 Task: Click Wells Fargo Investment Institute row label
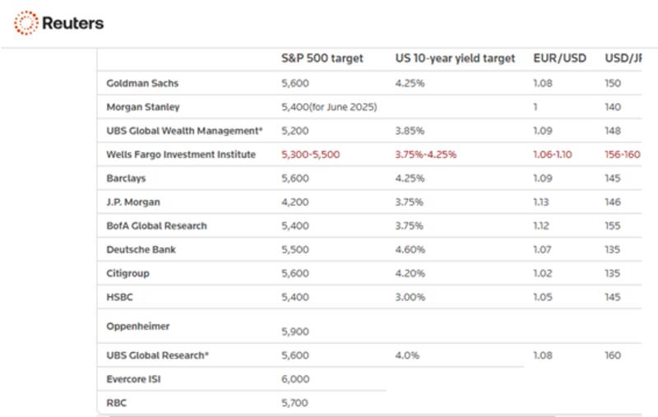click(181, 154)
